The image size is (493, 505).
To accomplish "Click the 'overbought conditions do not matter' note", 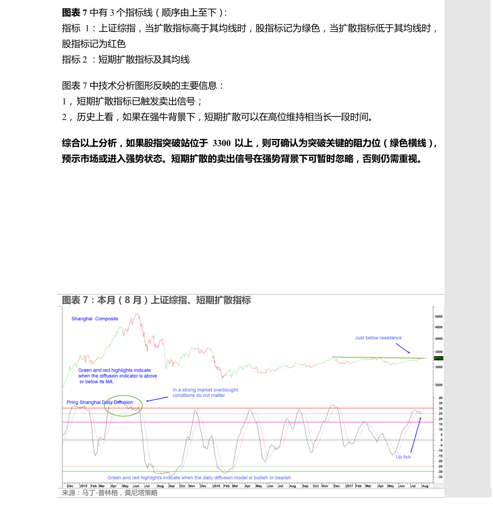I will click(x=205, y=393).
